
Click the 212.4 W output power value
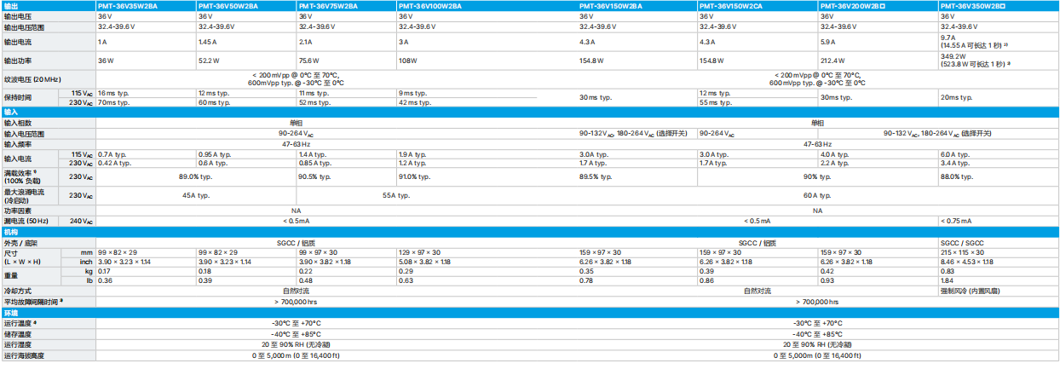832,61
